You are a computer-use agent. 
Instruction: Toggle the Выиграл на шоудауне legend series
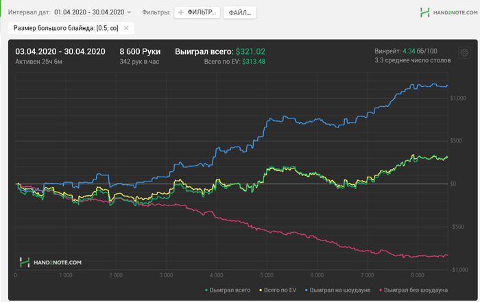[x=337, y=290]
